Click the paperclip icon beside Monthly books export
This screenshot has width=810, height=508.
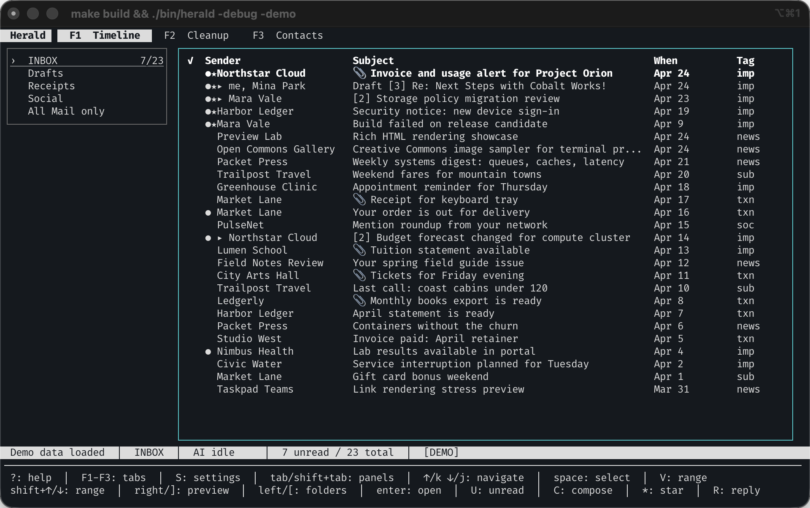(x=359, y=300)
